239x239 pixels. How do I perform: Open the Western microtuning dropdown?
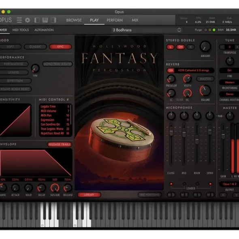point(229,82)
